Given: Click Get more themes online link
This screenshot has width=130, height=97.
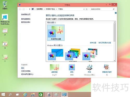Looking at the screenshot, I should click(x=105, y=43).
